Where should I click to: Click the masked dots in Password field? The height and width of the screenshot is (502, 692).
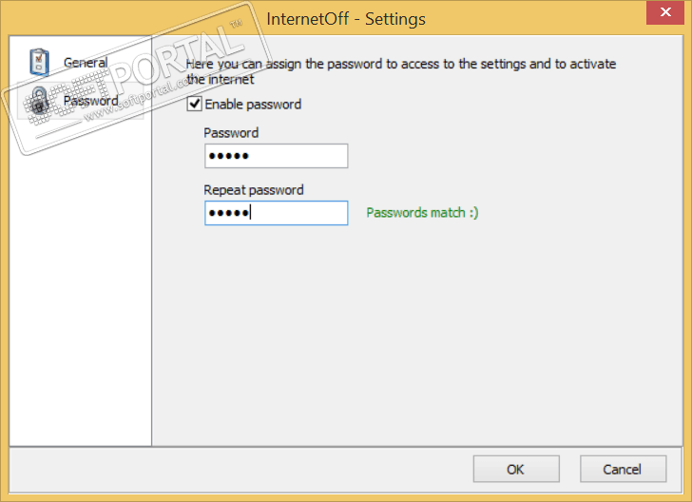pos(228,157)
